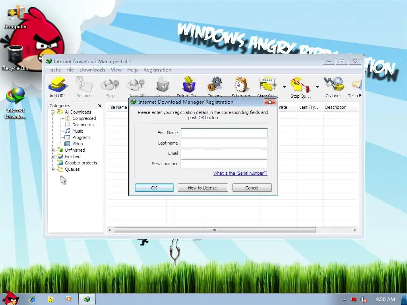Click the red flag tray icon
This screenshot has height=305, width=407.
[x=354, y=299]
